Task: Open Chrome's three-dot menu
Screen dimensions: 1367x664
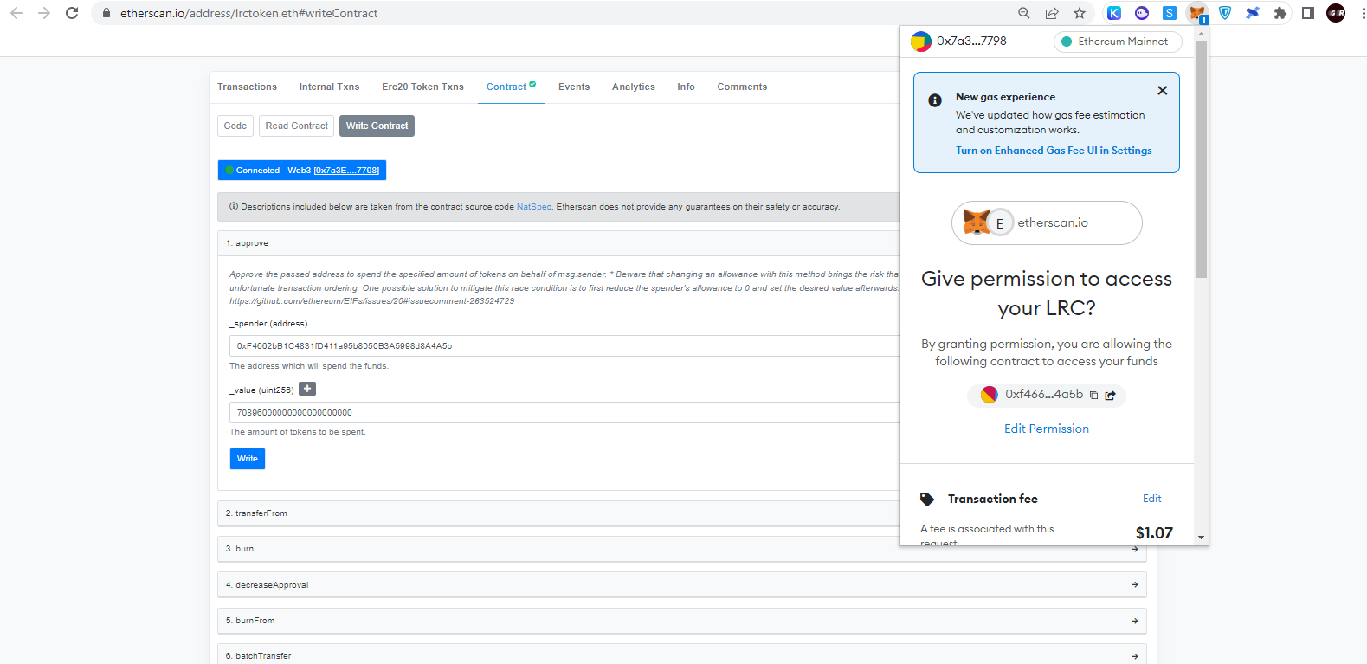Action: pyautogui.click(x=1363, y=13)
